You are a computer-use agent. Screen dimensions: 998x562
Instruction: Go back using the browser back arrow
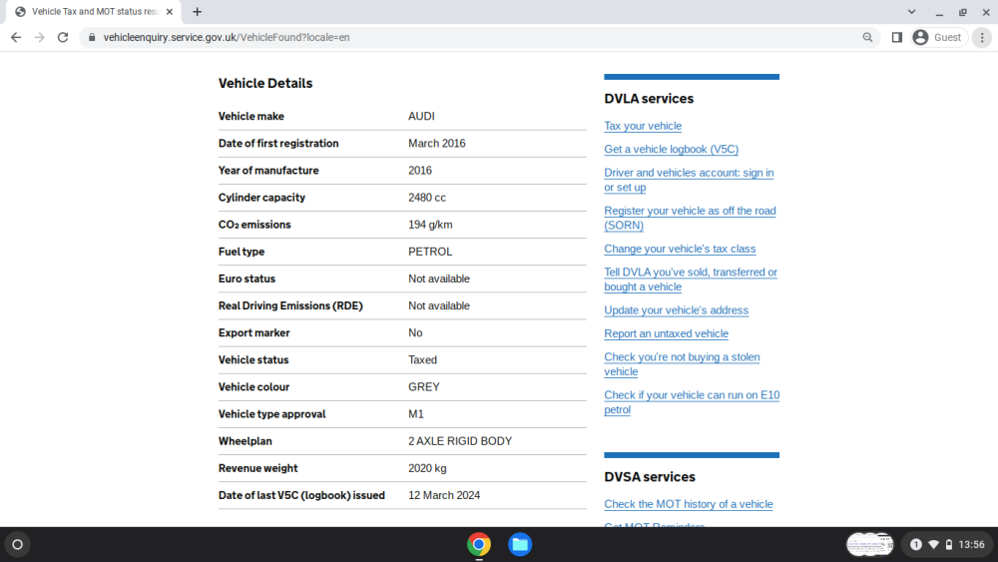[x=16, y=38]
